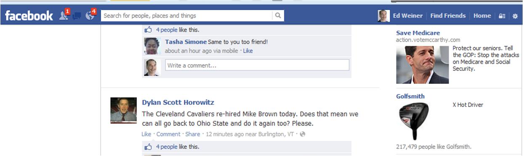The width and height of the screenshot is (523, 156).
Task: Open the account settings gear menu
Action: pos(515,16)
